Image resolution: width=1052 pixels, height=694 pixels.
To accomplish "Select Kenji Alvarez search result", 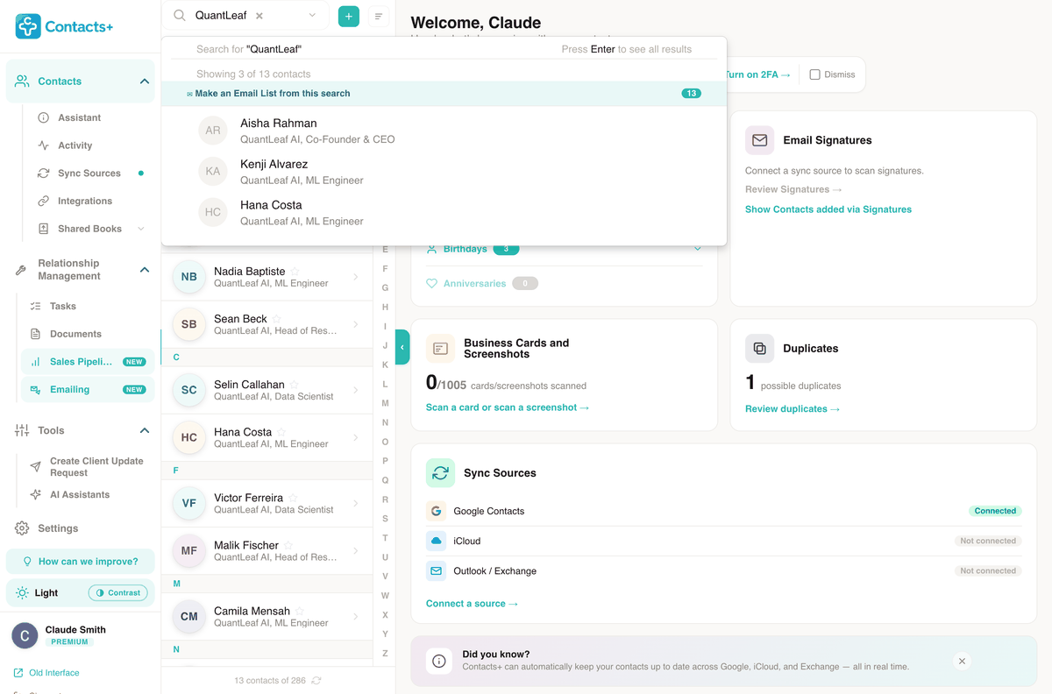I will 444,172.
